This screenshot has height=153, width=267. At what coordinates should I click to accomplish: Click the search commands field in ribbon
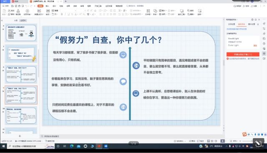135,6
